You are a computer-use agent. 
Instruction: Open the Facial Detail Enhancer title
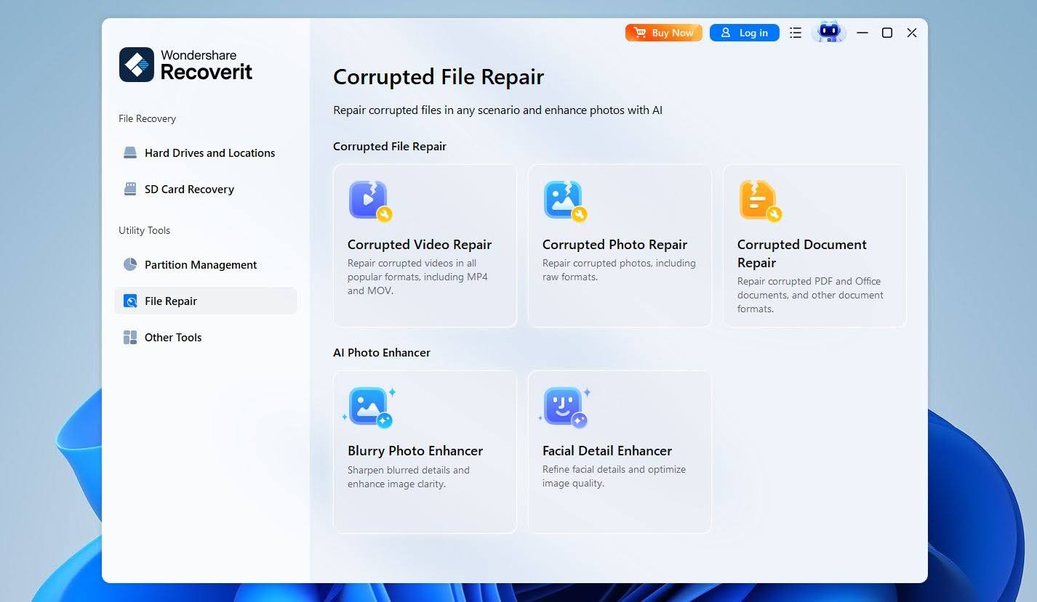(607, 451)
